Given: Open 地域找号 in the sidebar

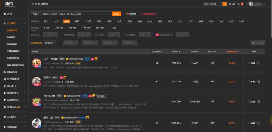Looking at the screenshot, I should pos(11,37).
